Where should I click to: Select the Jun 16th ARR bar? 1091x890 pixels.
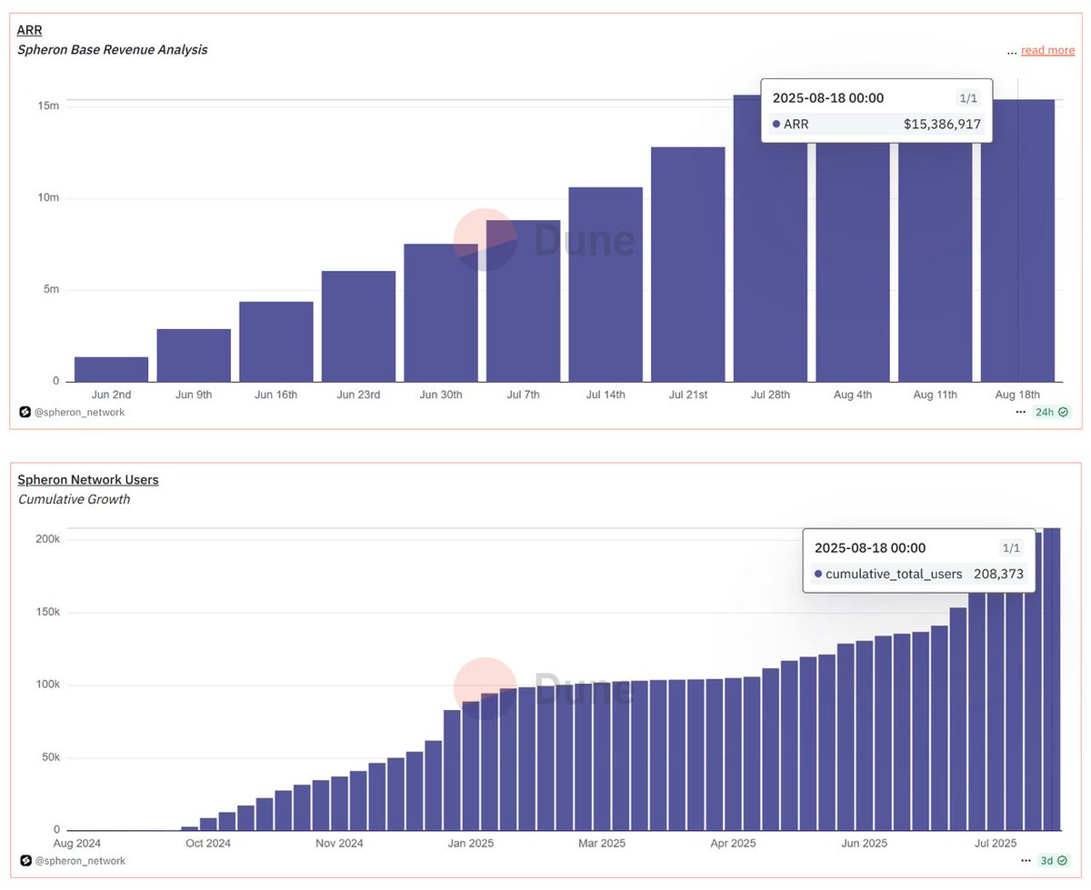click(x=276, y=342)
